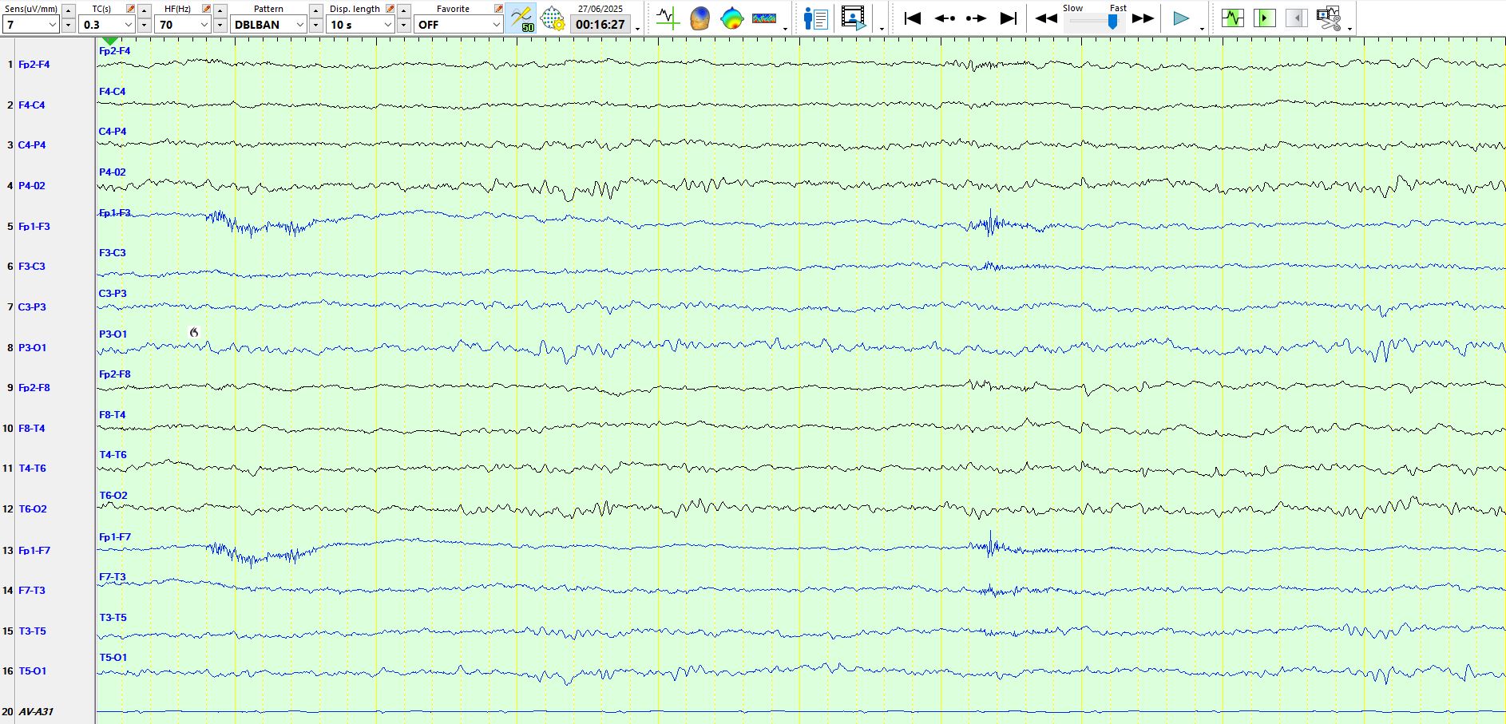Viewport: 1506px width, 724px height.
Task: Click the waveform cursor measurement icon
Action: point(667,18)
